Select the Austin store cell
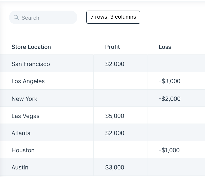Viewport: 205px width, 177px height. tap(47, 167)
